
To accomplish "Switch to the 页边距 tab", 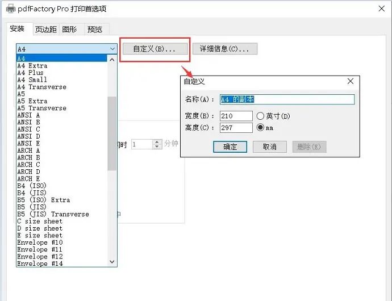I will [x=46, y=30].
